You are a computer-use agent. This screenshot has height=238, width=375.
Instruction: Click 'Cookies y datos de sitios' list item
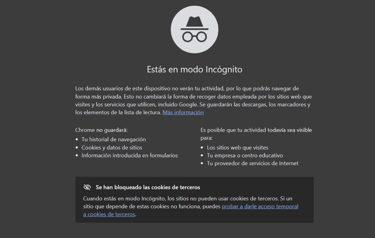112,147
